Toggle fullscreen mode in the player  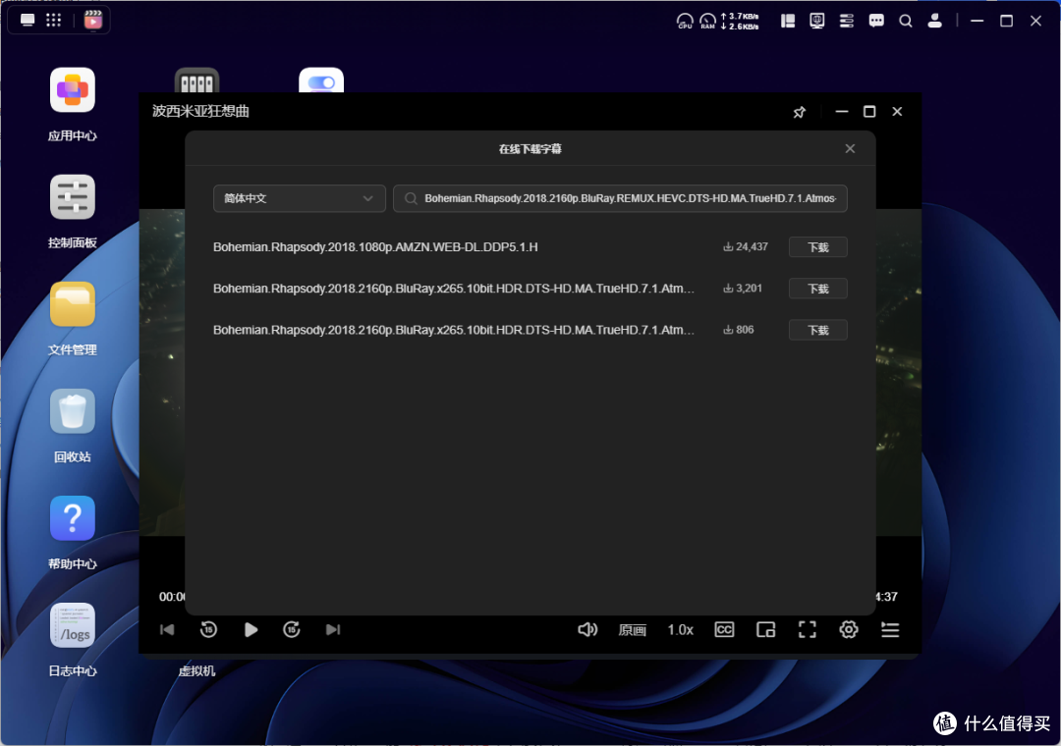coord(808,629)
